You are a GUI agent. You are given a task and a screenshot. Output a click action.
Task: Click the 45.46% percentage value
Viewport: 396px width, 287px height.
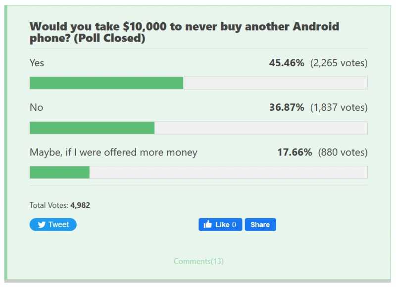pyautogui.click(x=287, y=63)
